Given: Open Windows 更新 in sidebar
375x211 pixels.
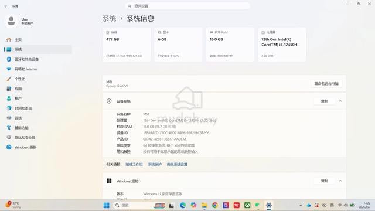Looking at the screenshot, I should pos(37,147).
